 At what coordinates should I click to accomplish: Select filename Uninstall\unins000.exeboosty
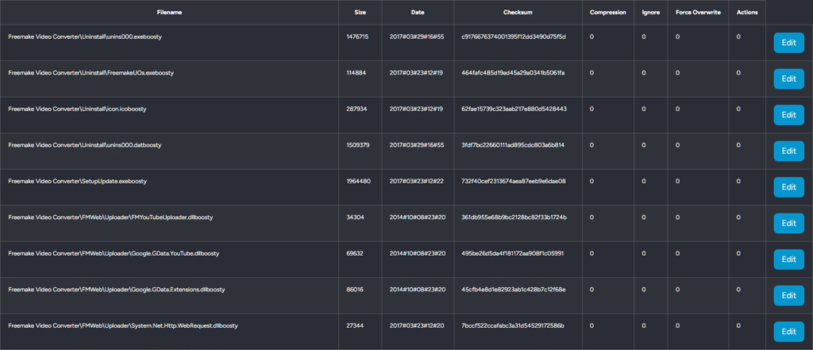85,37
